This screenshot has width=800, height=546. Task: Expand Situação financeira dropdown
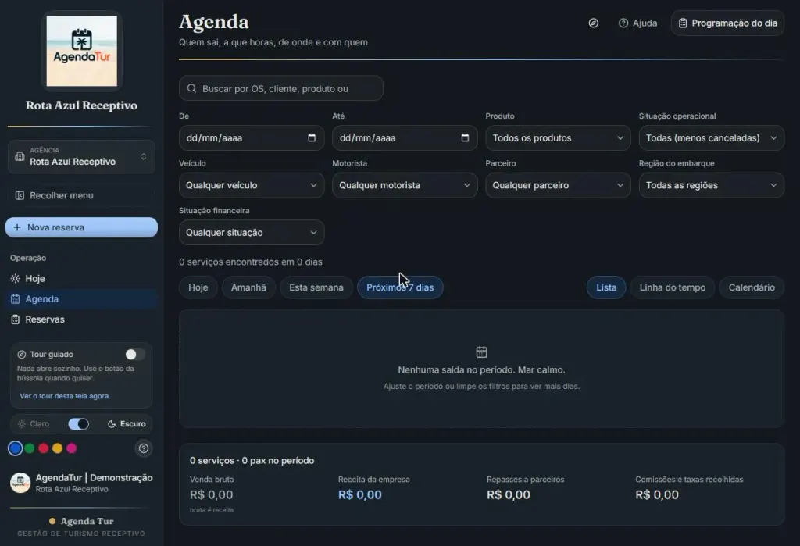(x=252, y=232)
